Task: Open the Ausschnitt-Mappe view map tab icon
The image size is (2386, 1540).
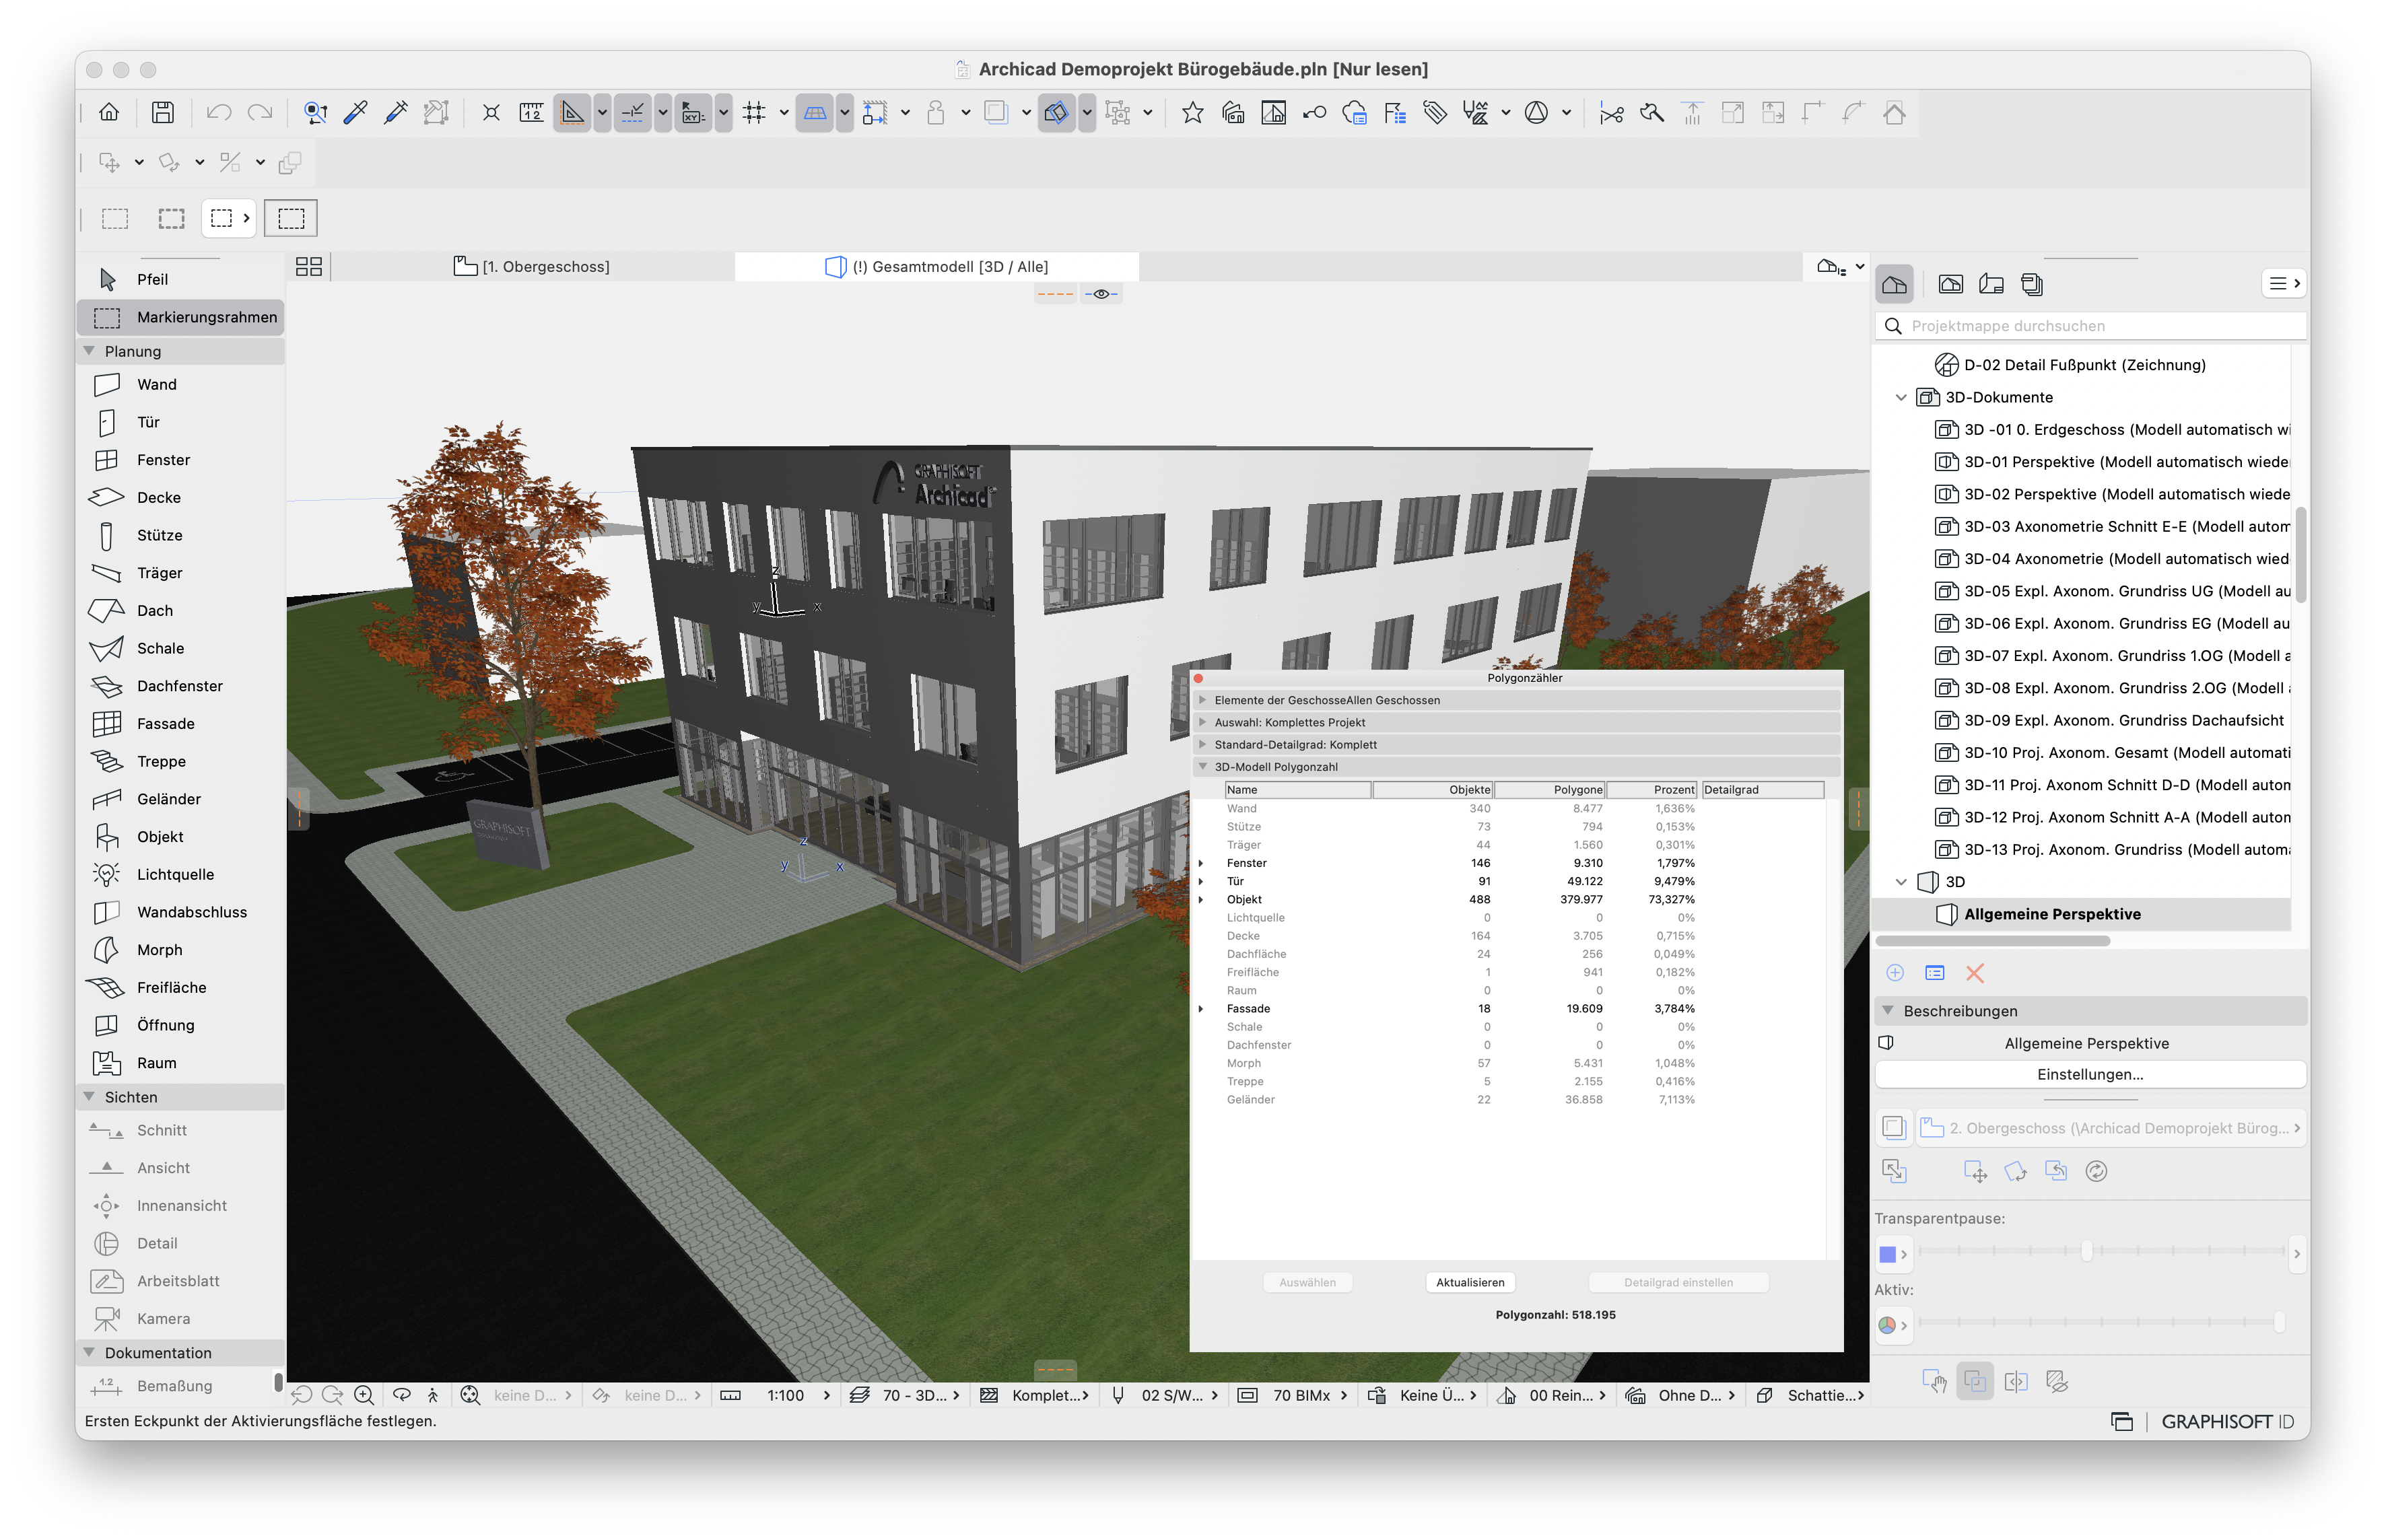Action: 1950,284
